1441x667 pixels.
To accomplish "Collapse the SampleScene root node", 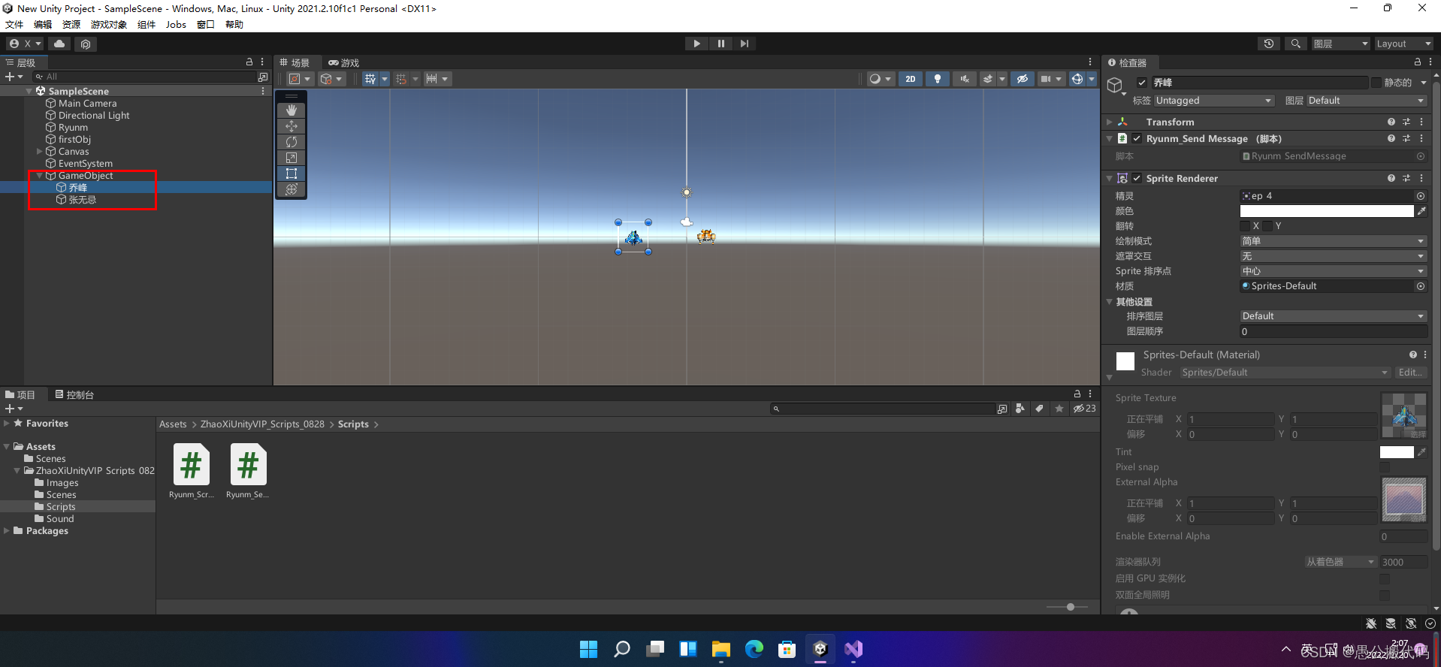I will point(29,91).
